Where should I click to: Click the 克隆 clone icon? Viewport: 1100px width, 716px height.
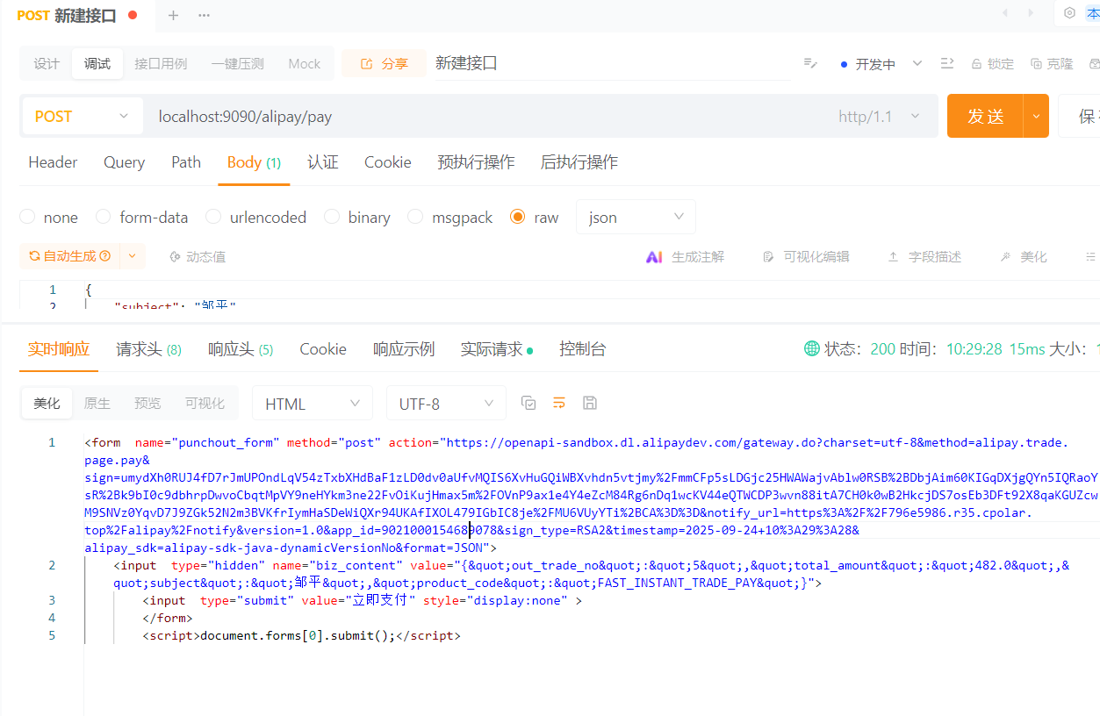point(1036,64)
